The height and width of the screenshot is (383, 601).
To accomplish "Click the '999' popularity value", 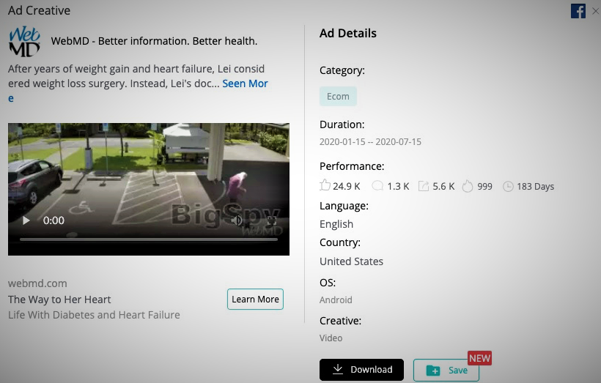I will click(x=485, y=187).
